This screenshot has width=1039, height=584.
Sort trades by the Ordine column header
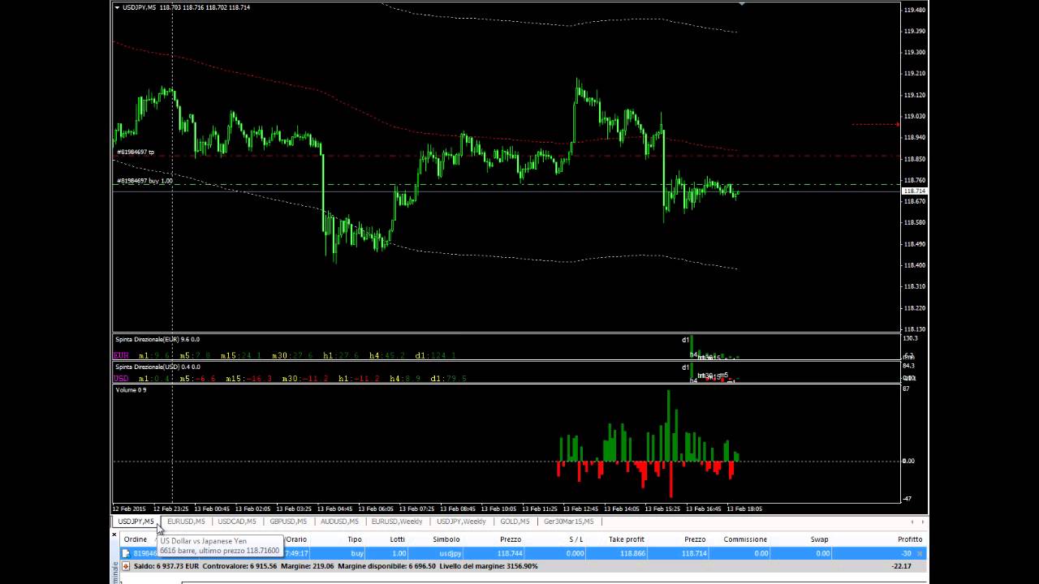[135, 539]
